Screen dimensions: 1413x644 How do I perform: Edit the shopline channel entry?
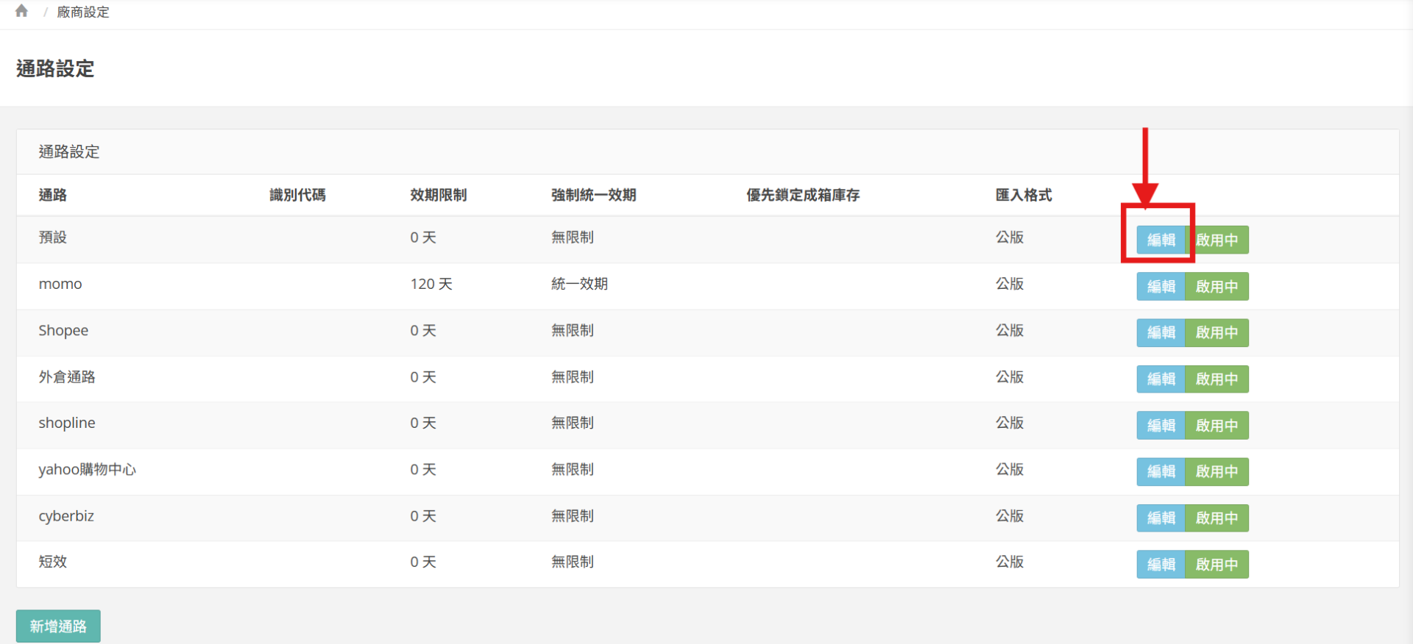coord(1161,426)
